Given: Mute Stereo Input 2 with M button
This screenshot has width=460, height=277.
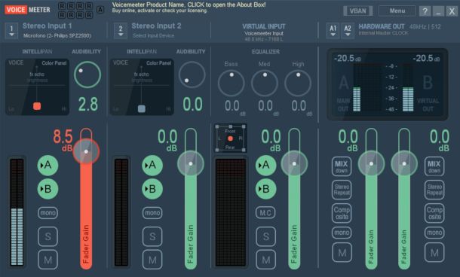Looking at the screenshot, I should tap(152, 260).
